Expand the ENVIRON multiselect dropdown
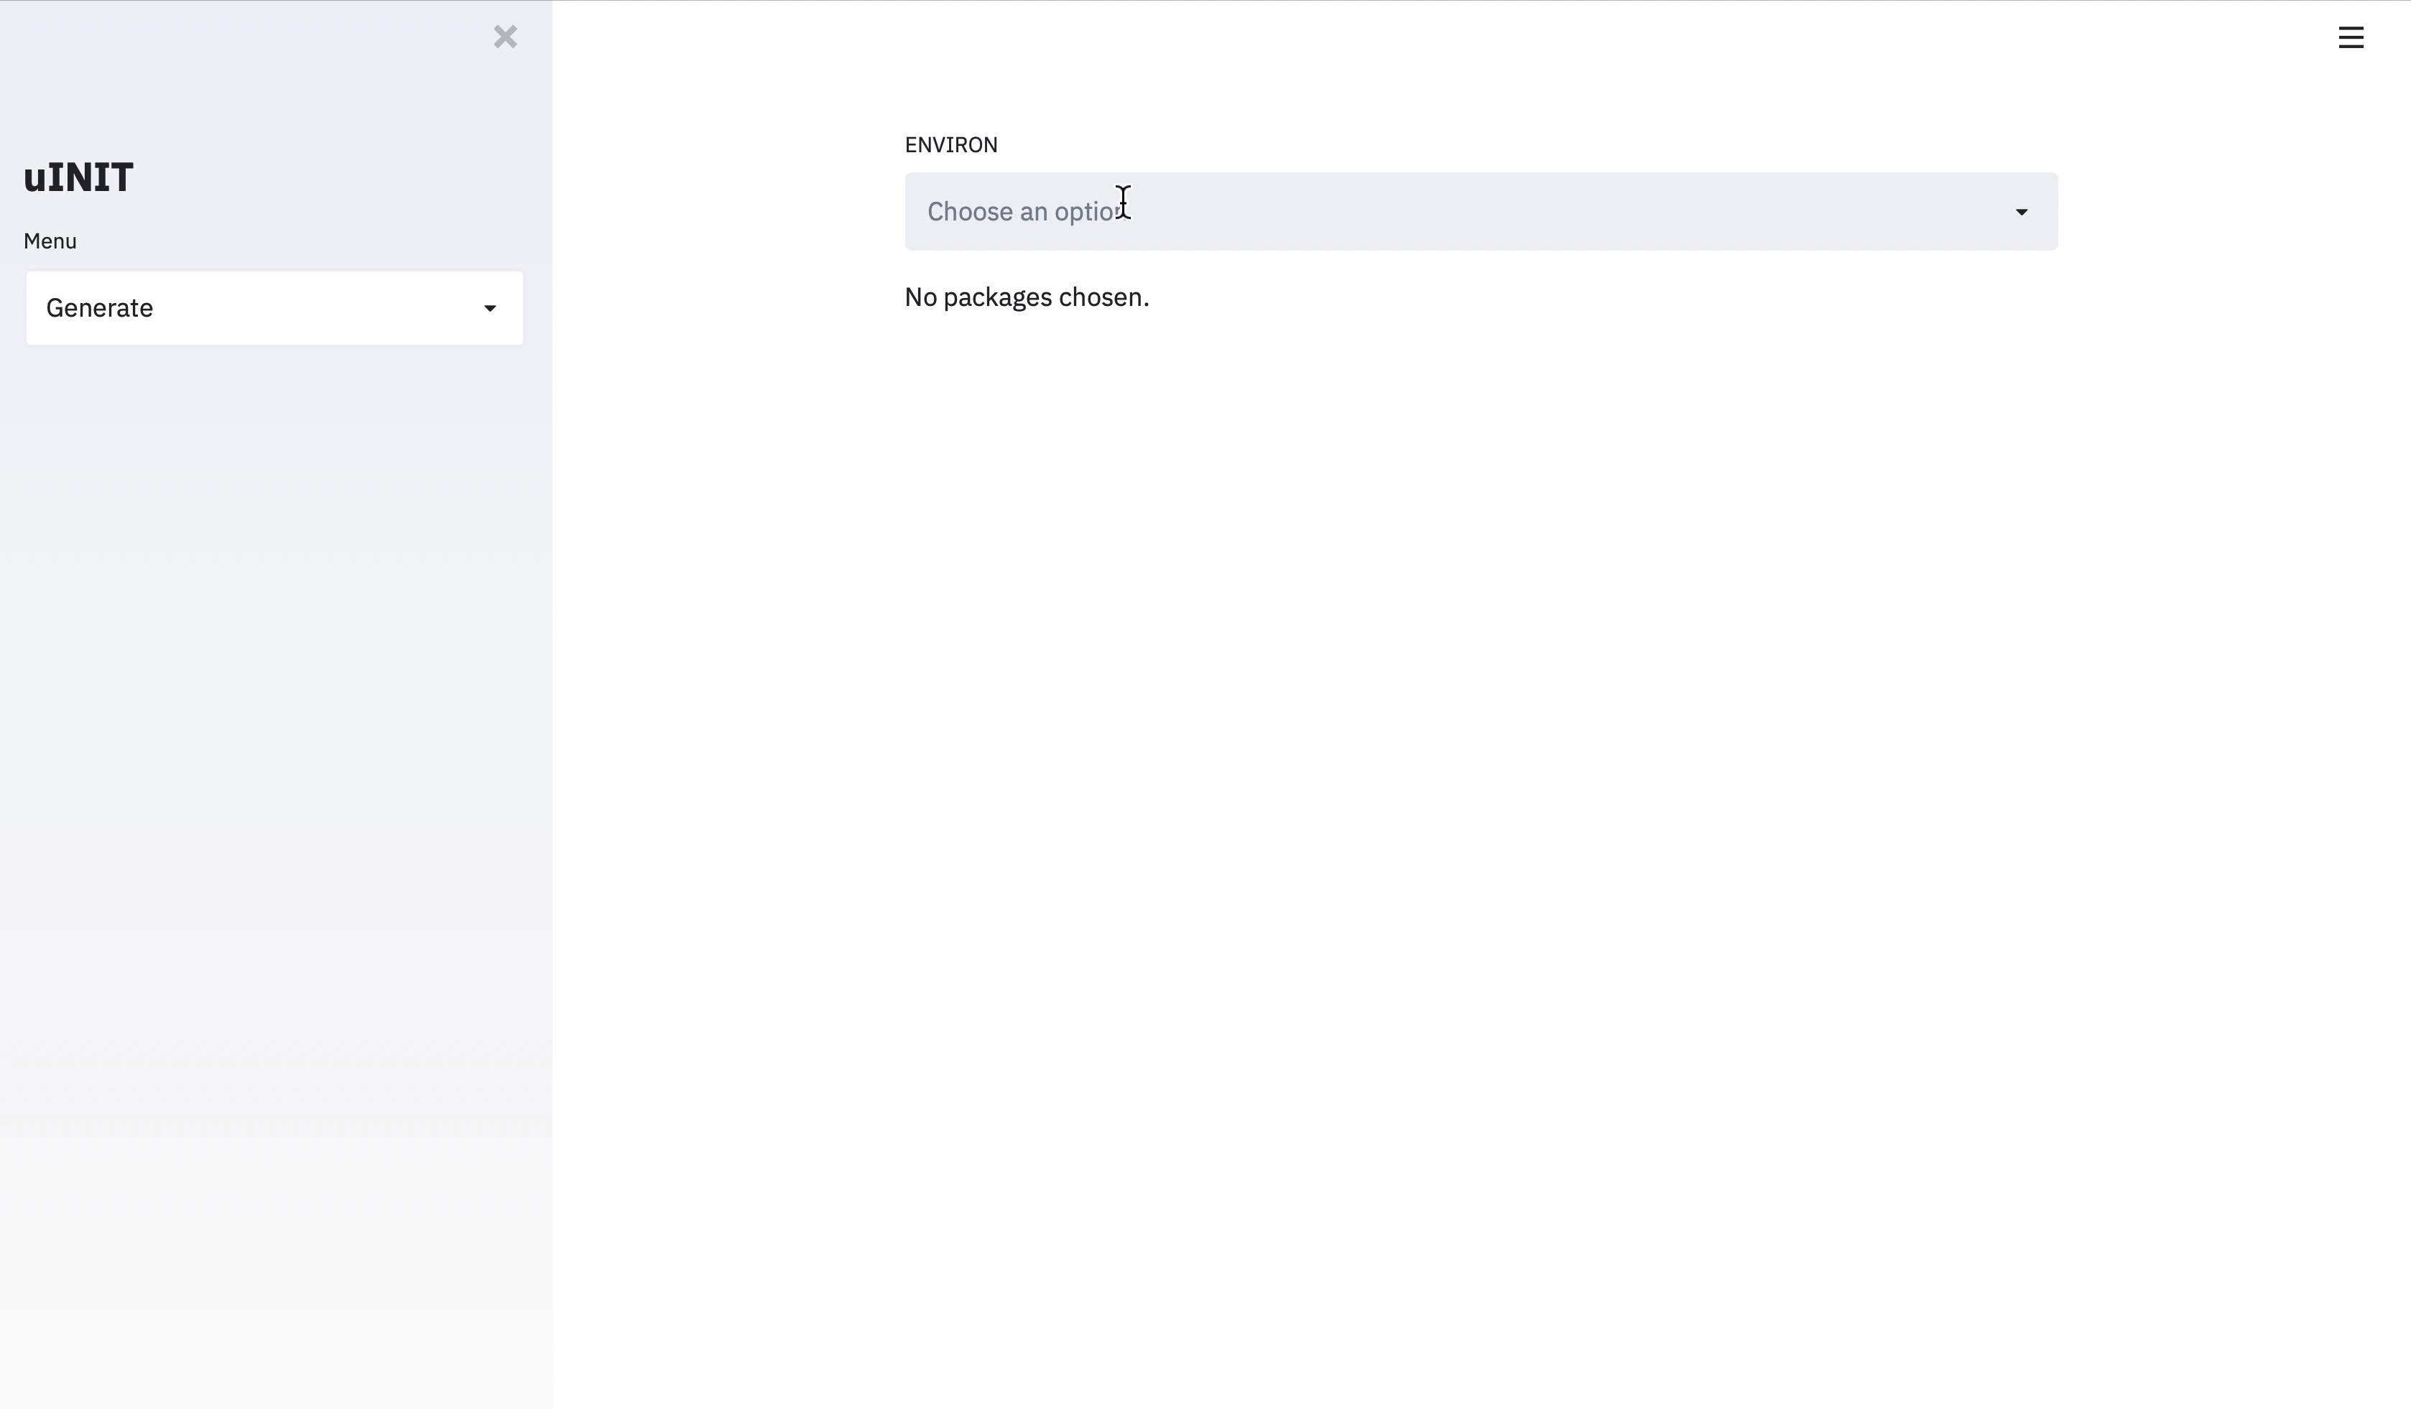2411x1409 pixels. click(x=1480, y=211)
